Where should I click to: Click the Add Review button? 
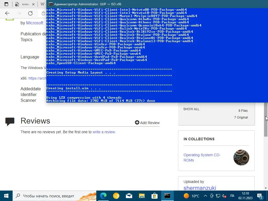click(147, 122)
